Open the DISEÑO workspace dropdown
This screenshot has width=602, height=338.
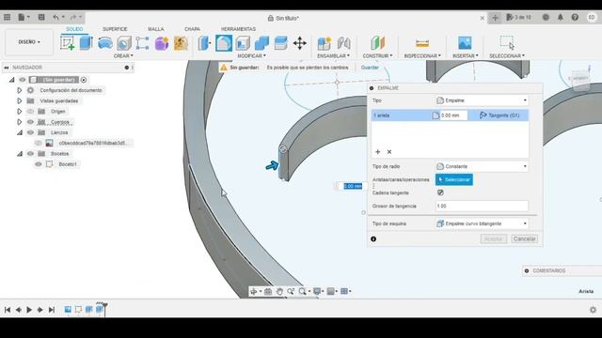click(x=29, y=41)
